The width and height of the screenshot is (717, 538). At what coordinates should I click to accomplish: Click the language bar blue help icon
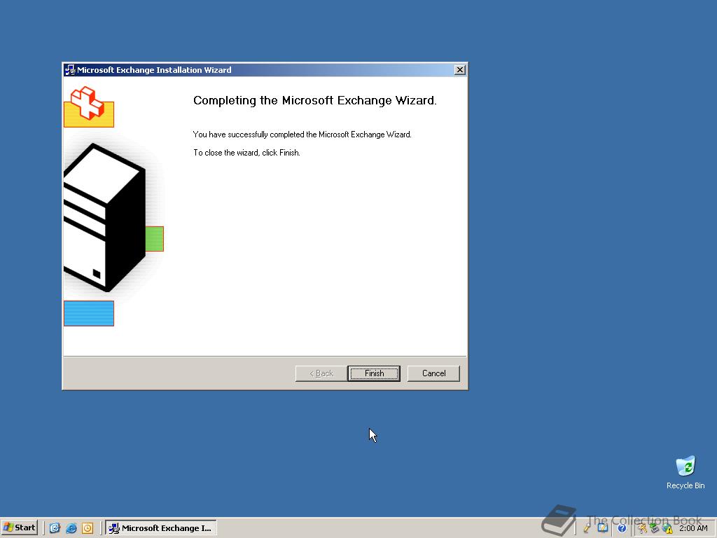pyautogui.click(x=622, y=528)
